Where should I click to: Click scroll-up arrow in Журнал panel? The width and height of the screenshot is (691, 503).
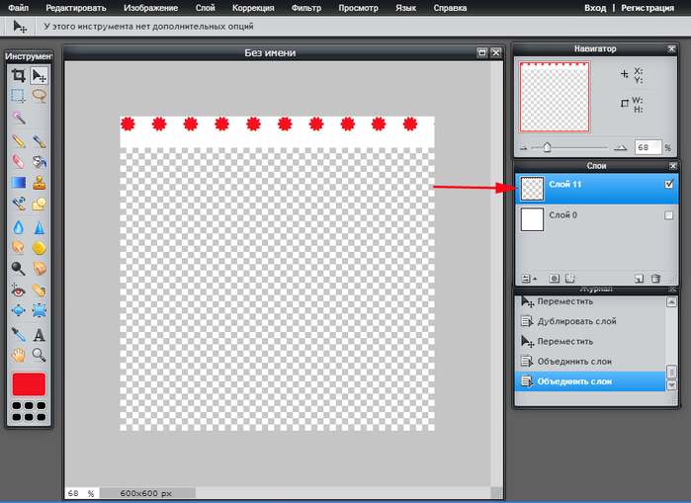pos(671,302)
